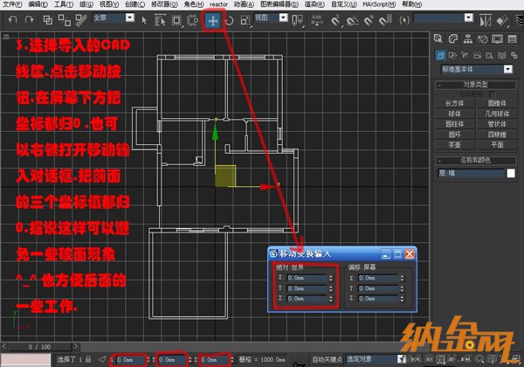524x367 pixels.
Task: Select the Bind to Space Warp tool
Action: [x=80, y=20]
